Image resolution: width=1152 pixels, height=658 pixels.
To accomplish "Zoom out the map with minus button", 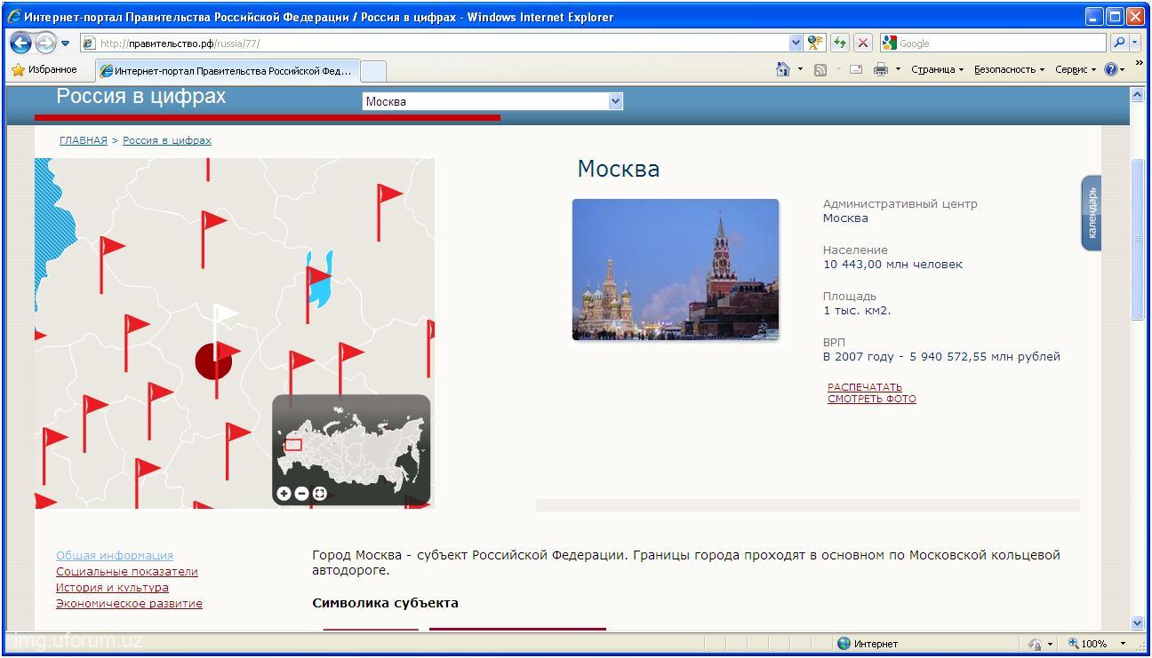I will [x=301, y=494].
